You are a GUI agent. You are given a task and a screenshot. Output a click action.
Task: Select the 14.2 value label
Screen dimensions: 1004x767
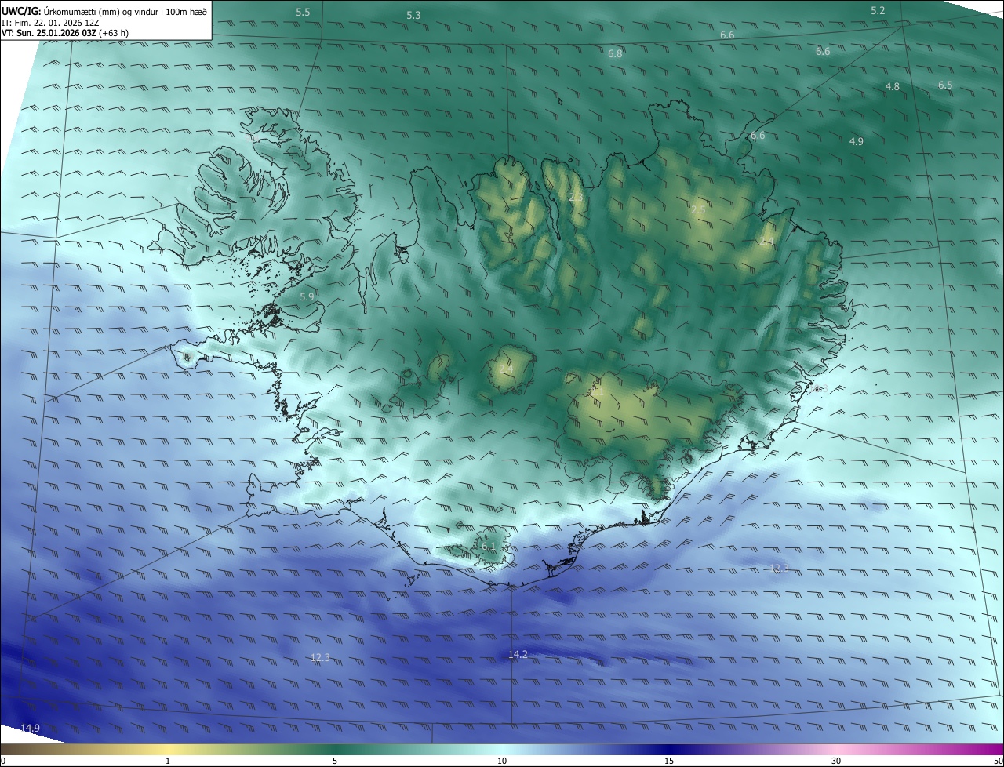[518, 655]
